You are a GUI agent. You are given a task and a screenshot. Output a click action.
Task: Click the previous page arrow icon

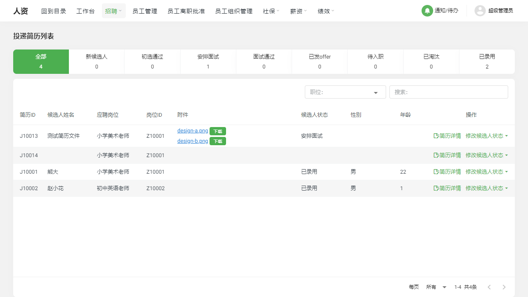coord(489,287)
